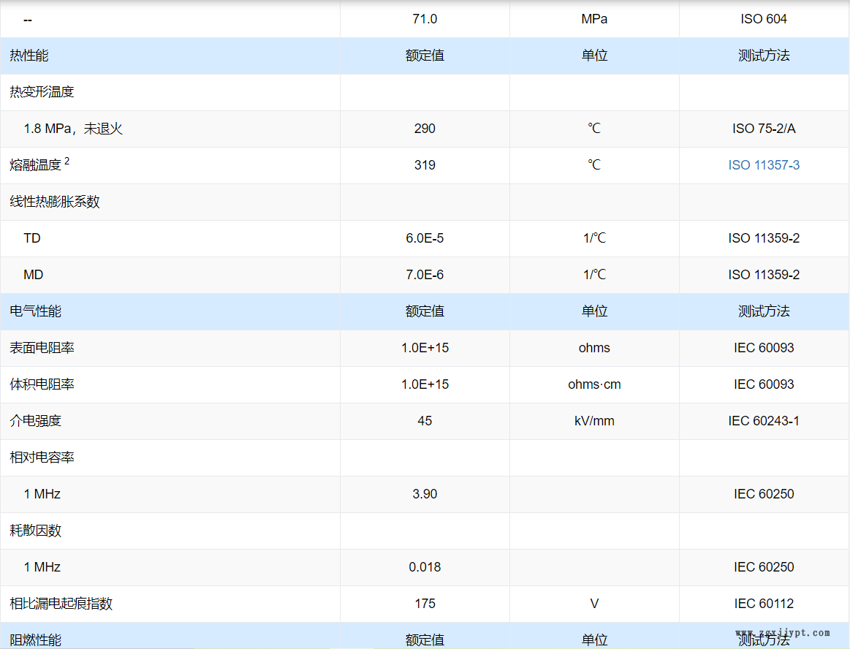Image resolution: width=850 pixels, height=649 pixels.
Task: Click the 相比漏电起痕指数 row label
Action: (x=61, y=604)
